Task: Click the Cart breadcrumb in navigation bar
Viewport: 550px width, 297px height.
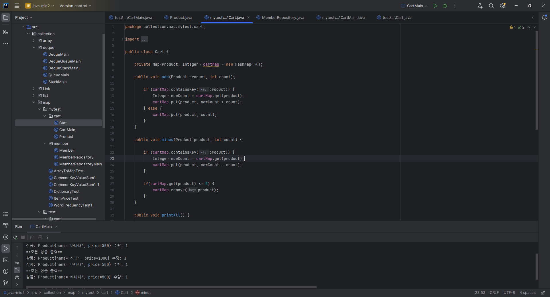Action: pos(122,292)
